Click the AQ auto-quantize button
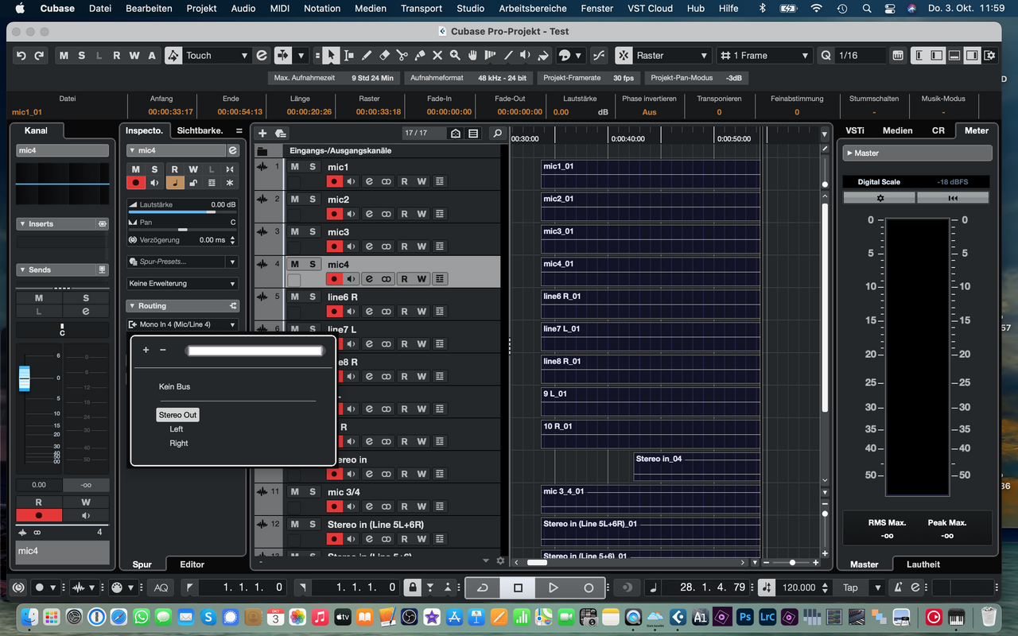1018x636 pixels. pos(161,588)
